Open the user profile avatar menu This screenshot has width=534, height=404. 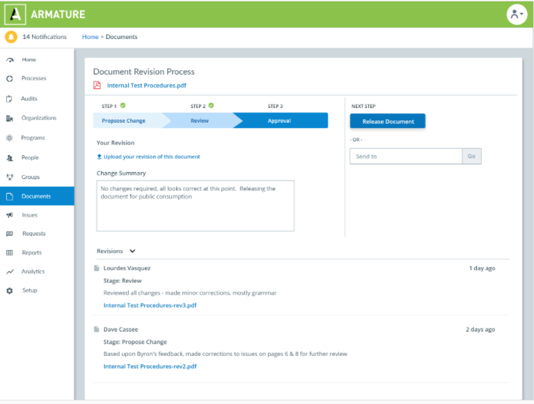coord(517,15)
